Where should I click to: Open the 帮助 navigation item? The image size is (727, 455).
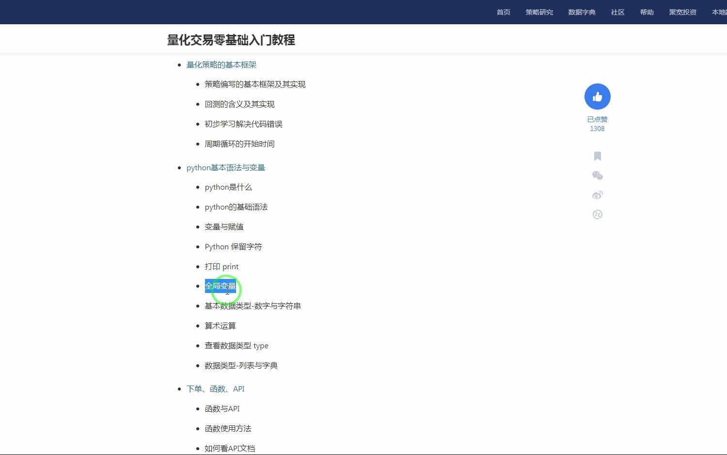647,12
